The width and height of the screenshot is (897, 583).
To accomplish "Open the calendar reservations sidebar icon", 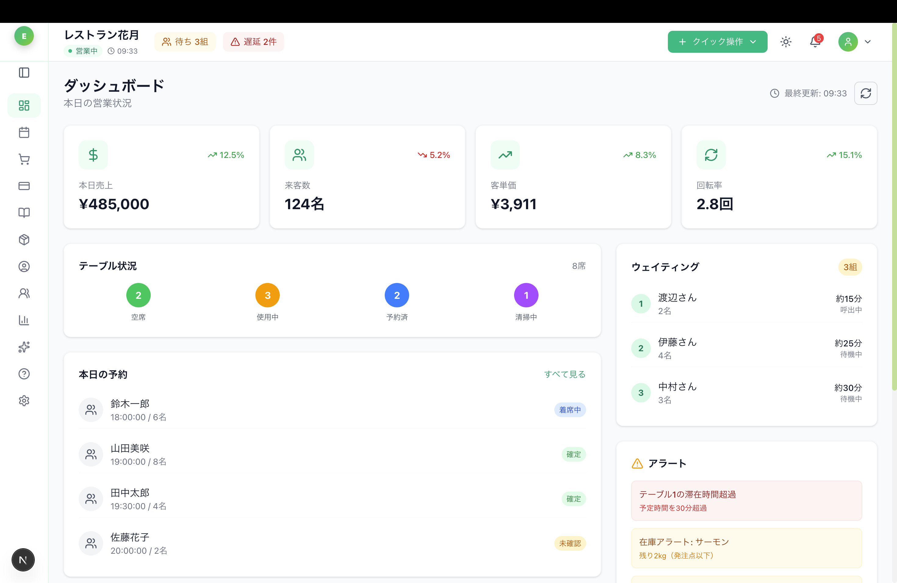I will 24,133.
